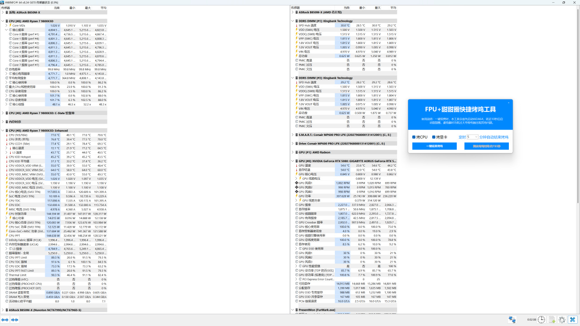
Task: Click the lightning icon beside GPU 功率
Action: pos(296,196)
